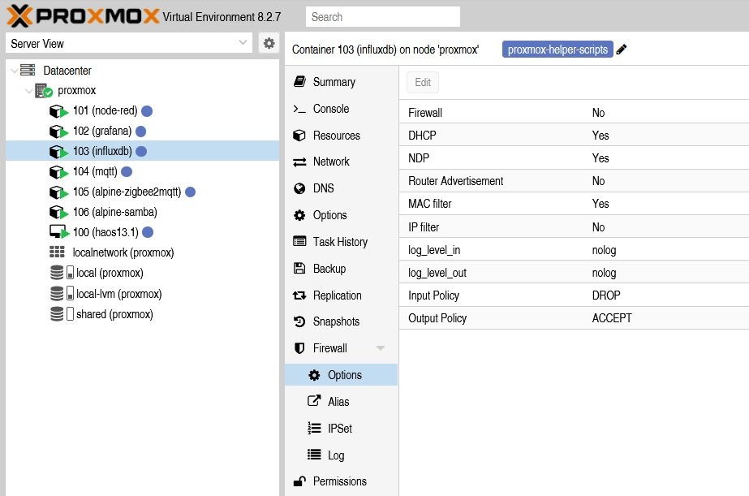The image size is (749, 496).
Task: Collapse the Datacenter tree node
Action: click(14, 71)
